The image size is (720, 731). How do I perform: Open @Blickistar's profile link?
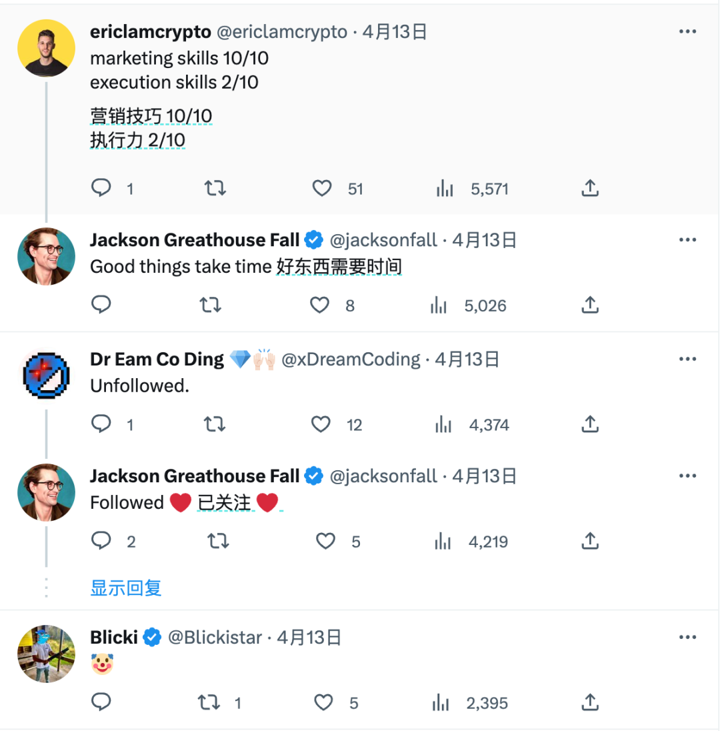215,637
